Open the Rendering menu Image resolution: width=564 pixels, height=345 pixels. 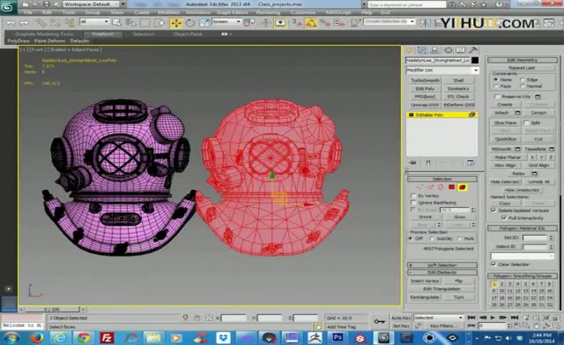268,12
